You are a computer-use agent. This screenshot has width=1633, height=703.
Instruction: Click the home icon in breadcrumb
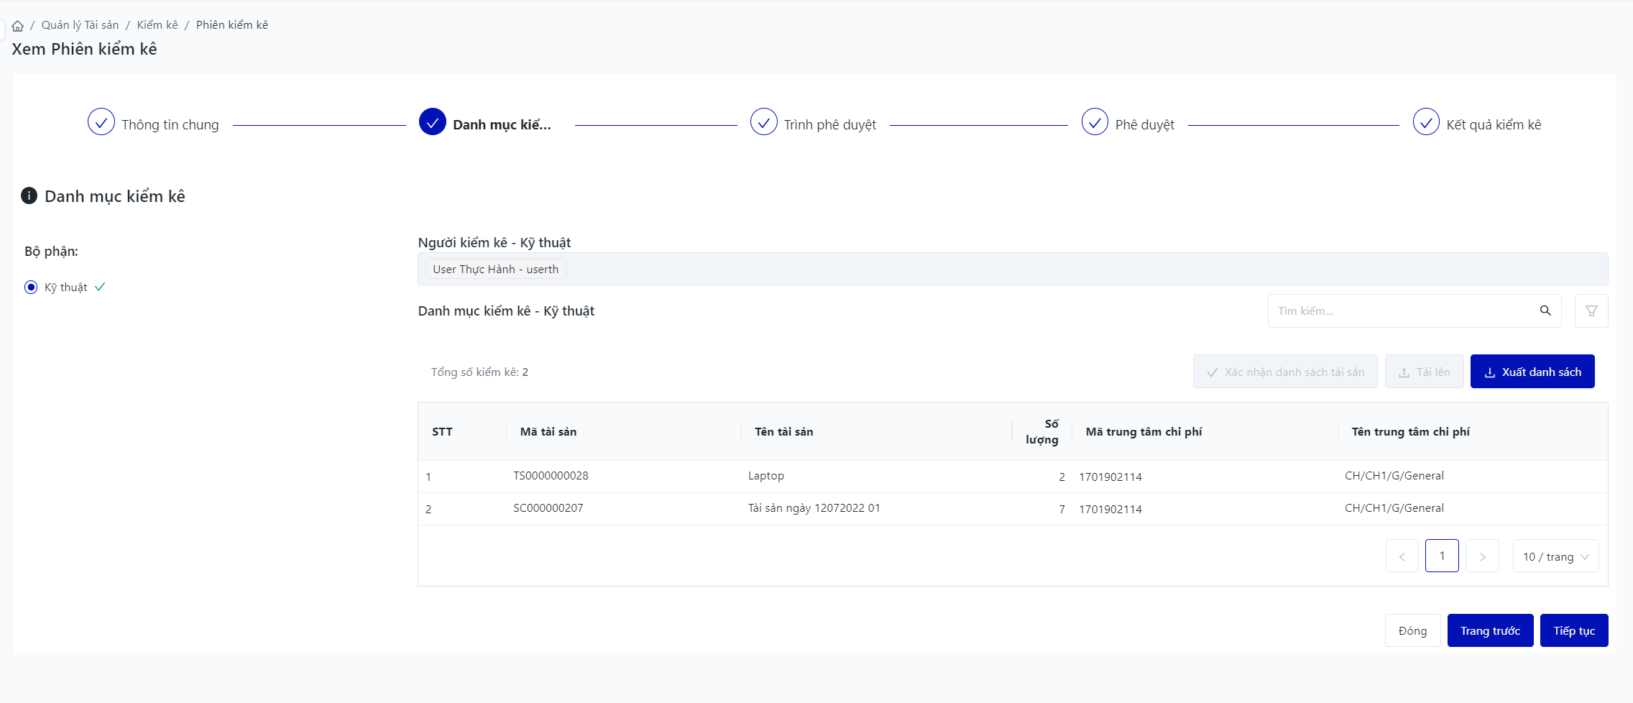point(18,26)
